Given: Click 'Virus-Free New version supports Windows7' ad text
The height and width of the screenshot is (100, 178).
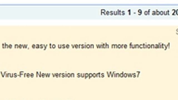Looking at the screenshot, I should 70,75.
